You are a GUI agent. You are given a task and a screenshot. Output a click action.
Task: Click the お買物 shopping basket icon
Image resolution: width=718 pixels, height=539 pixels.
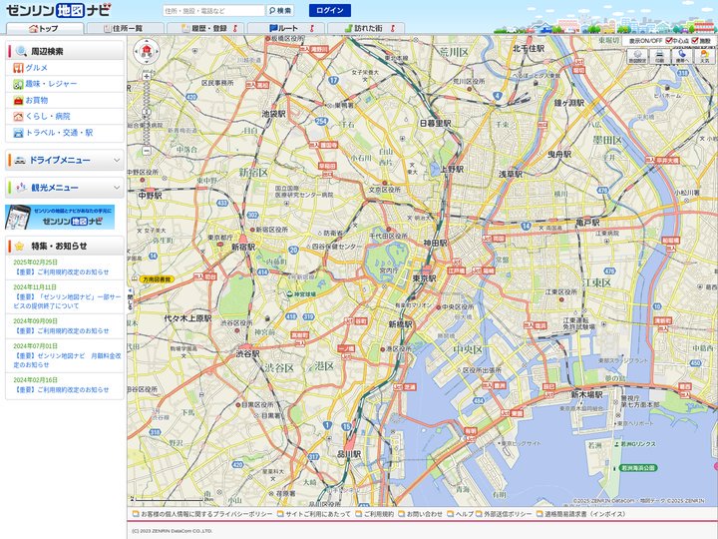point(18,101)
